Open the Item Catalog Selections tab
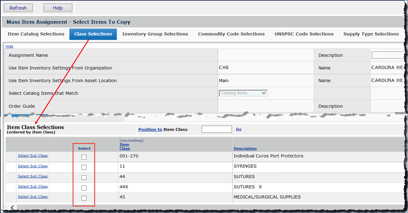 click(x=36, y=34)
